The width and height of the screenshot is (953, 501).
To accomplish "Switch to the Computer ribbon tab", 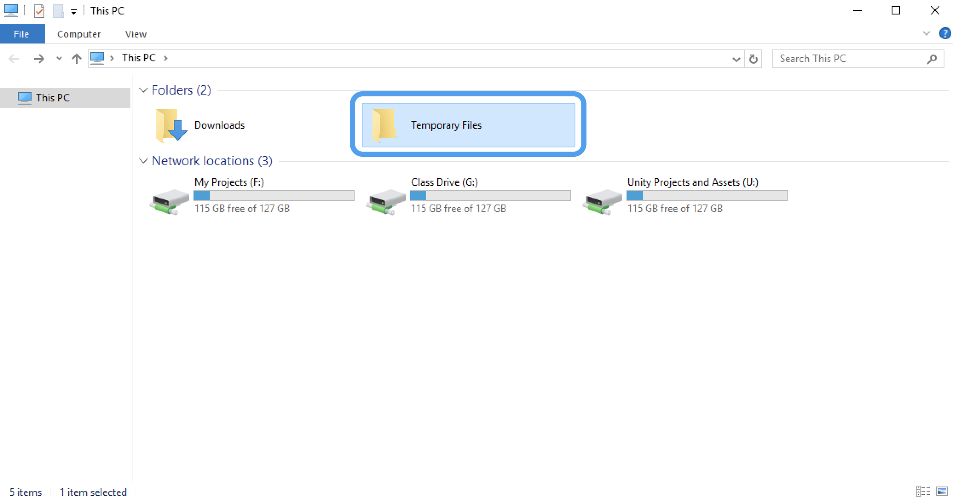I will coord(79,34).
